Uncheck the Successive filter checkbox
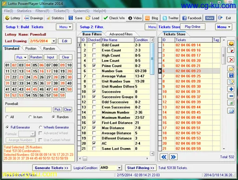The width and height of the screenshot is (238, 180). click(94, 91)
